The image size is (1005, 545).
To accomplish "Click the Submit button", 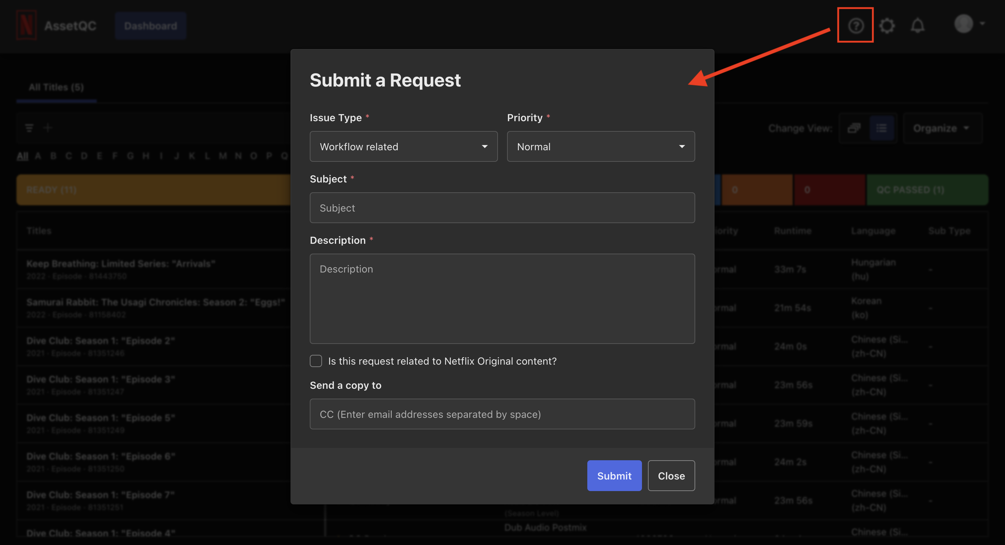I will point(614,476).
